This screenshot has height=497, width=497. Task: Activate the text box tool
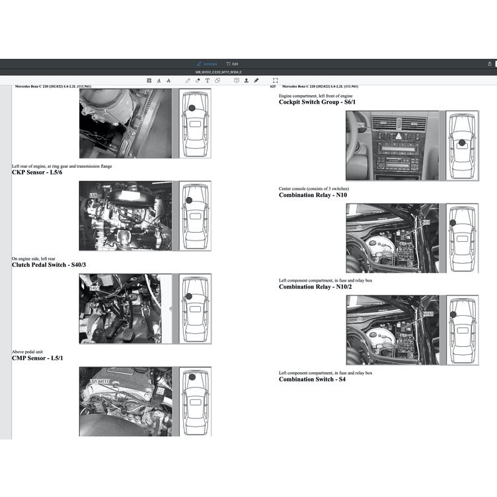coord(208,80)
